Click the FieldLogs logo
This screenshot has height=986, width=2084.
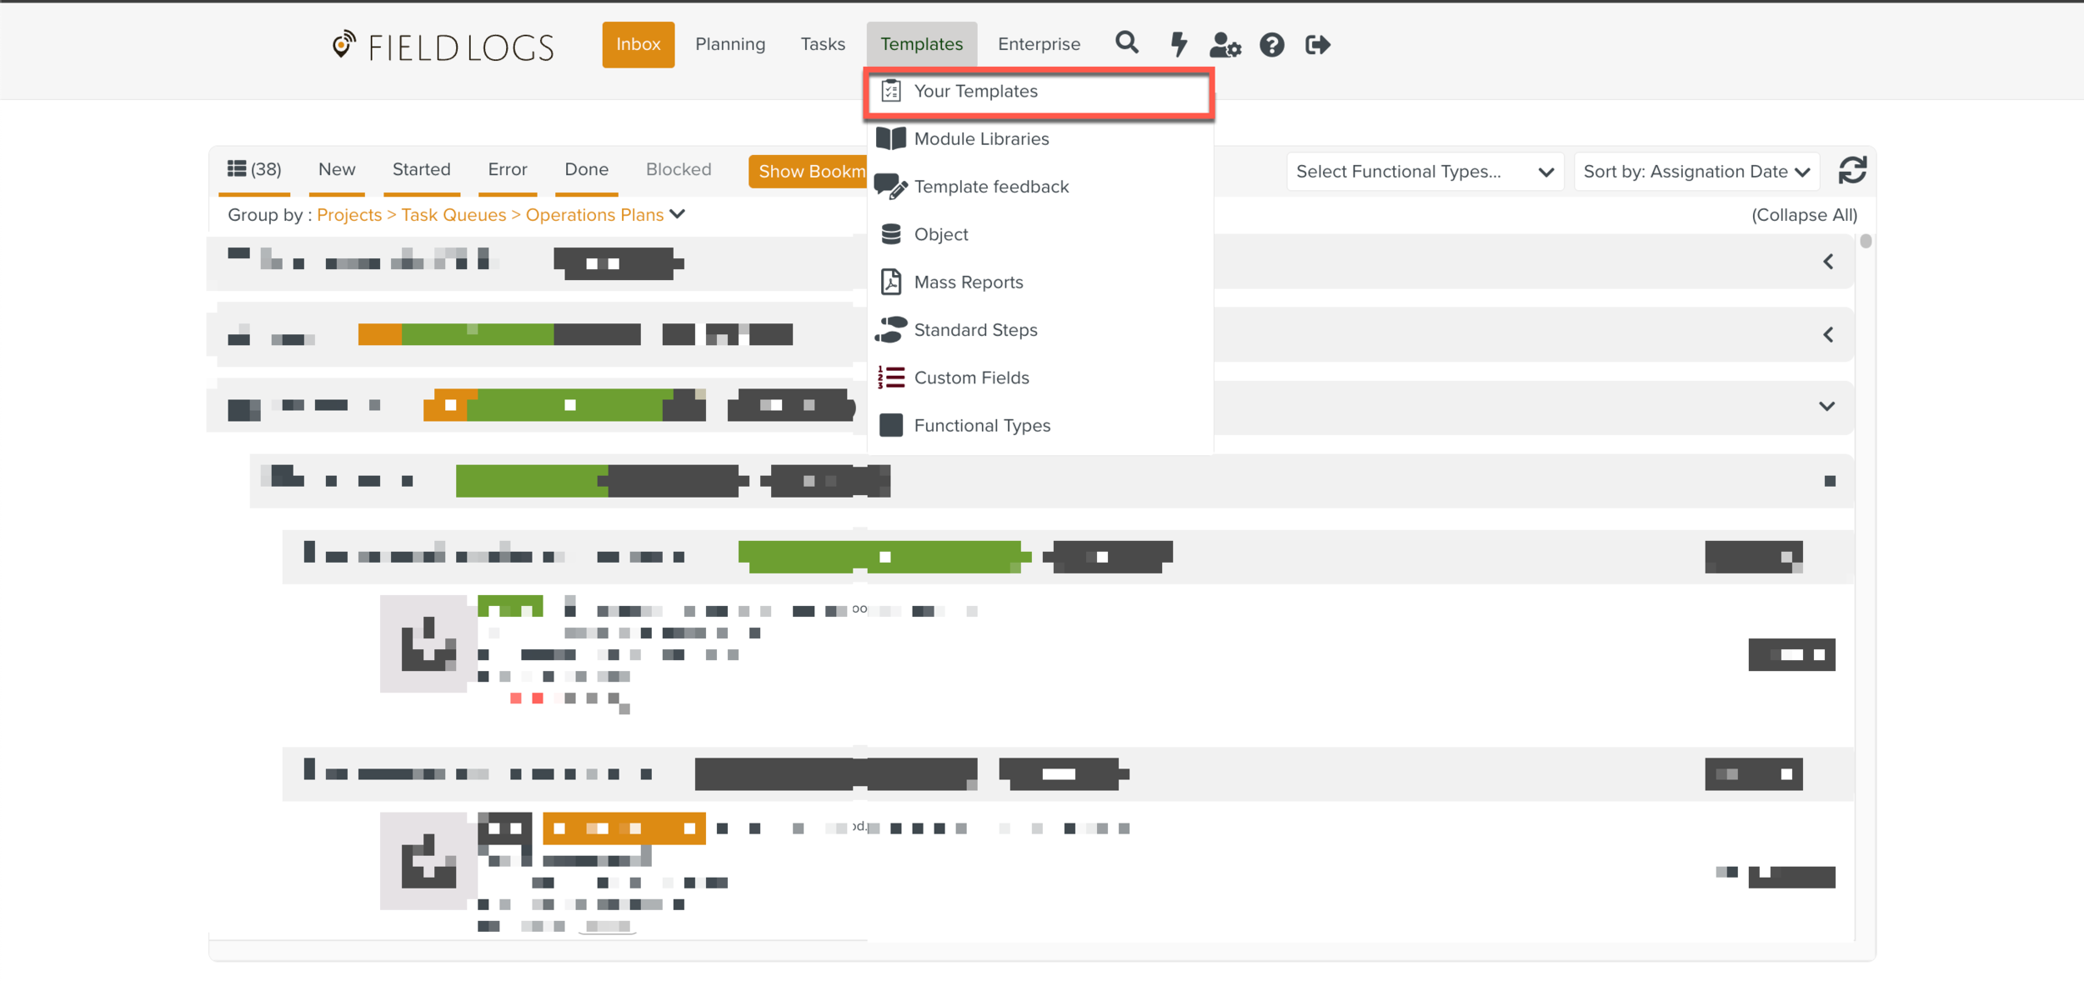[x=443, y=47]
